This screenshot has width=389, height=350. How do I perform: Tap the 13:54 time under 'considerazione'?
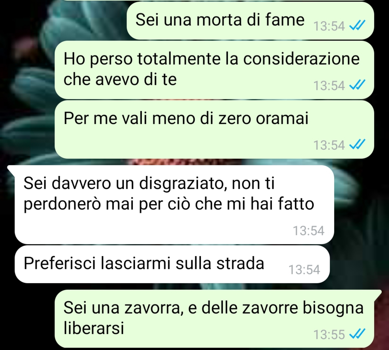click(x=329, y=86)
